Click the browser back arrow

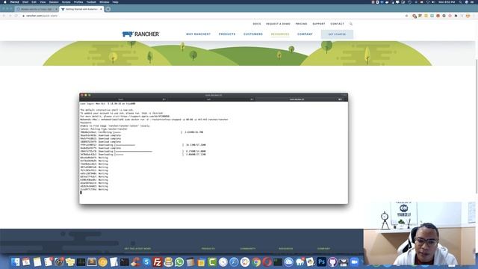pyautogui.click(x=4, y=16)
